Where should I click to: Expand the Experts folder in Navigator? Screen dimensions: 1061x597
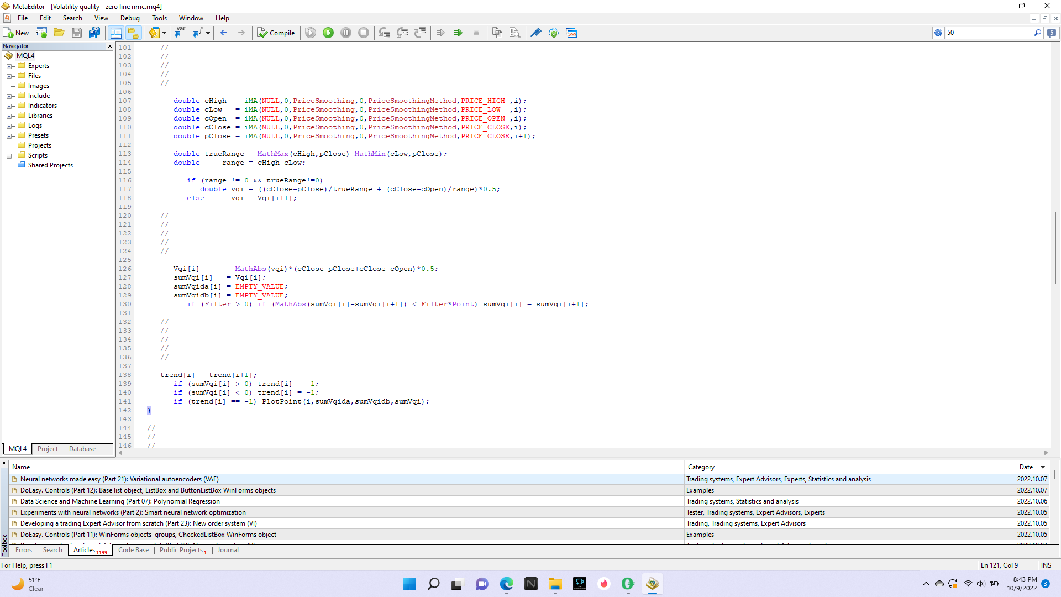(x=9, y=66)
